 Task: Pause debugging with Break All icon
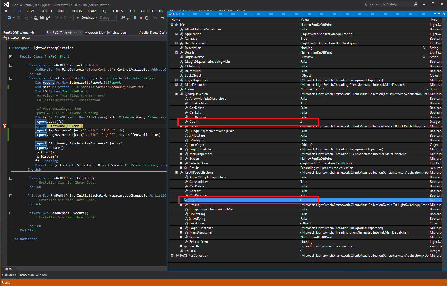[135, 18]
